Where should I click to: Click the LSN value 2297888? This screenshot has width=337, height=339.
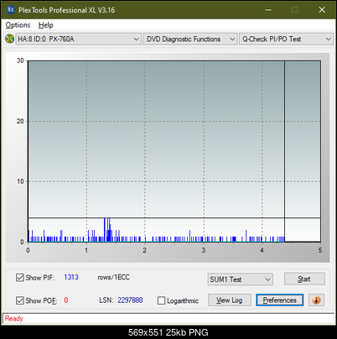(x=130, y=300)
